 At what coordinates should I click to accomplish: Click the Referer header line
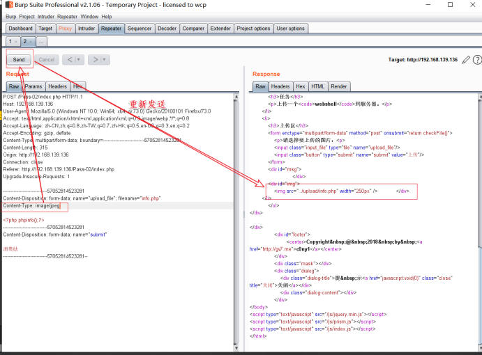pos(59,169)
